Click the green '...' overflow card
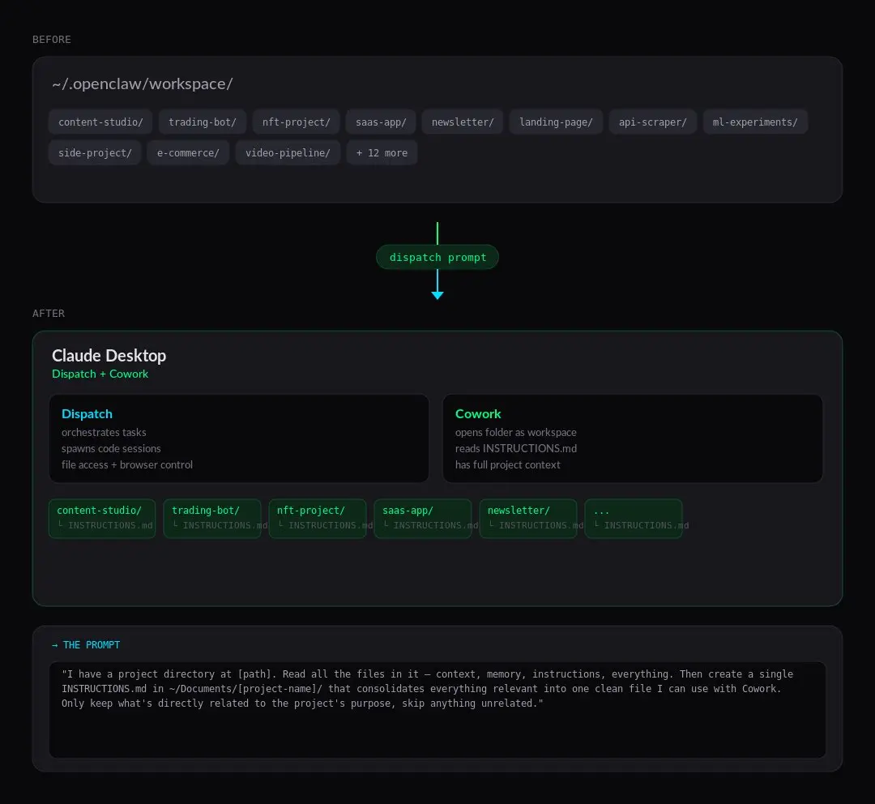 pyautogui.click(x=634, y=519)
